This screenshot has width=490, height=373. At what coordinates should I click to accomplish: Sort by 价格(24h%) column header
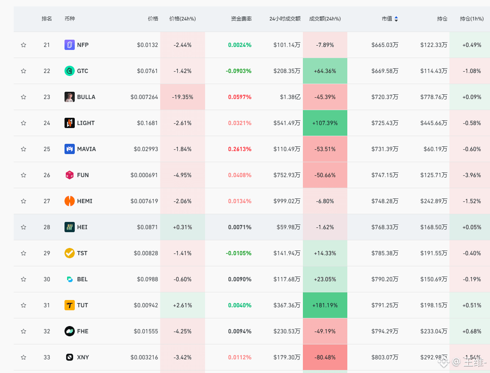(182, 19)
